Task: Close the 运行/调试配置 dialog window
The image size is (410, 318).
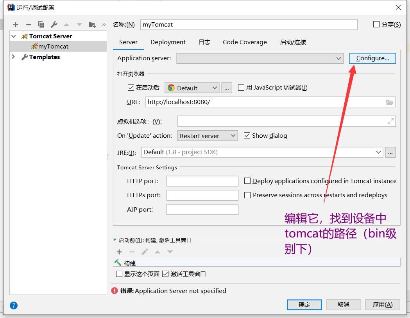Action: pos(398,7)
